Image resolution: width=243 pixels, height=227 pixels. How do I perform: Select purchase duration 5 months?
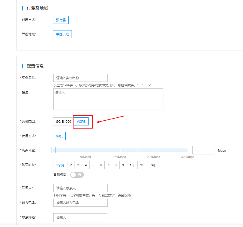pyautogui.click(x=93, y=165)
